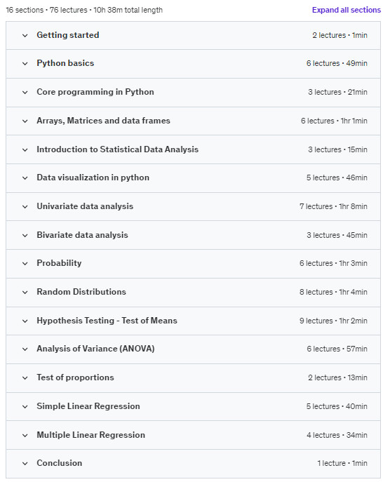
Task: Click '3 lectures • 15min' summary
Action: pos(337,149)
